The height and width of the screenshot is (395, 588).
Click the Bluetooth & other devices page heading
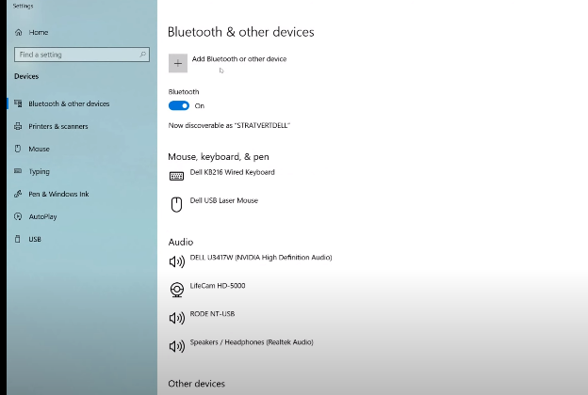tap(240, 32)
